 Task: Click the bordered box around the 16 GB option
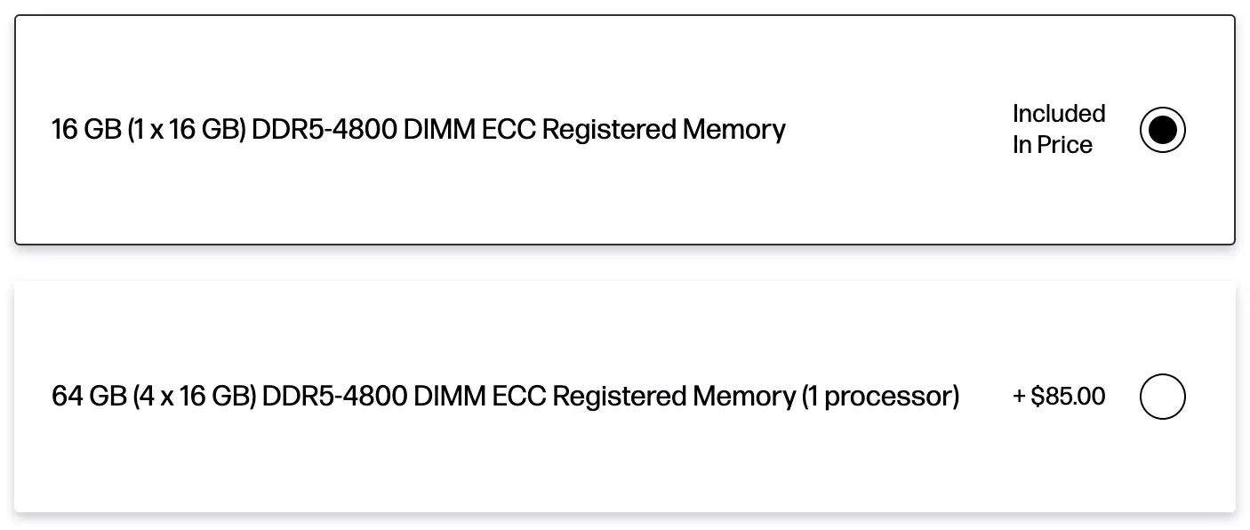(x=625, y=130)
